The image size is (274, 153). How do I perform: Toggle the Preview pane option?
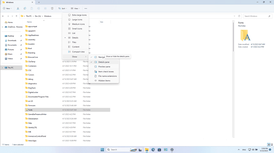tap(104, 67)
